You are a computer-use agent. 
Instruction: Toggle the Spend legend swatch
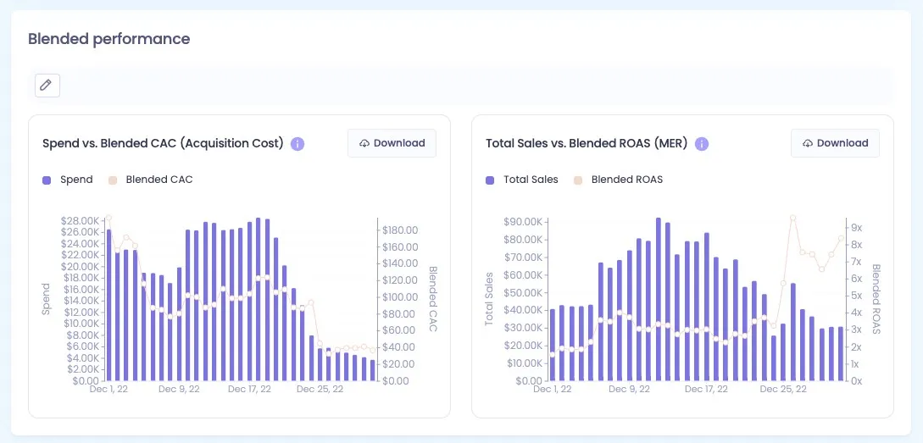[x=47, y=180]
